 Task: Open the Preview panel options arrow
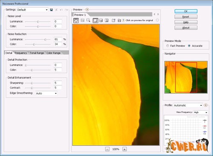87,10
